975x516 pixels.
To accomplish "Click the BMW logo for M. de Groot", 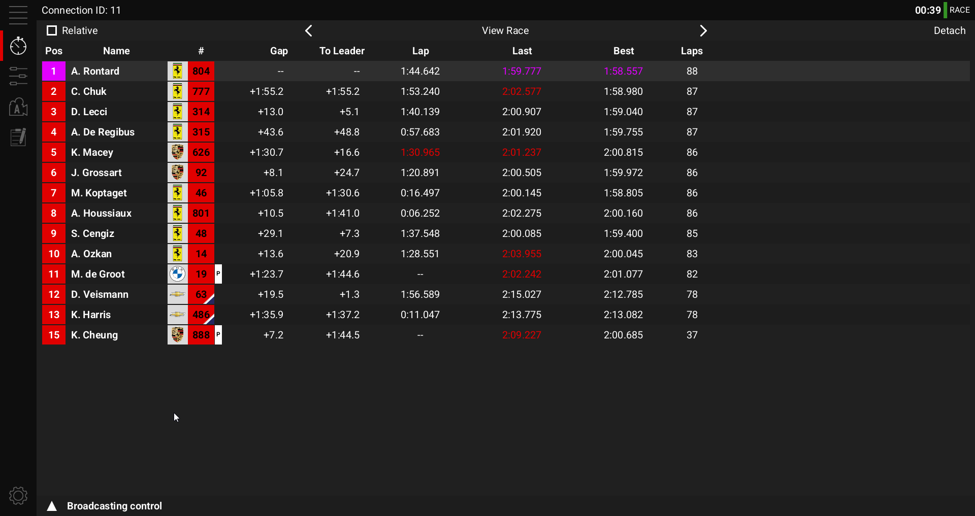I will pos(177,274).
